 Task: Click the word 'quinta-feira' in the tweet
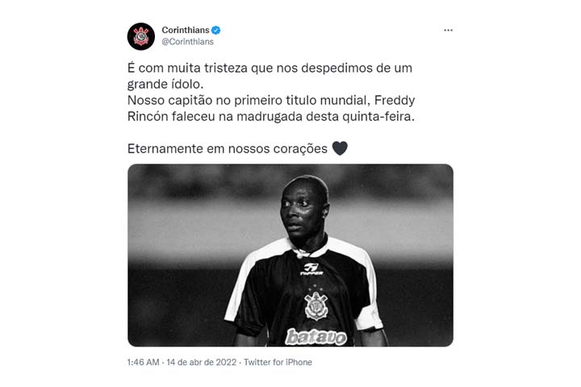click(x=377, y=117)
